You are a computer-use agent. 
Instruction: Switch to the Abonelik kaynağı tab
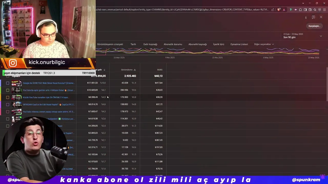(198, 44)
